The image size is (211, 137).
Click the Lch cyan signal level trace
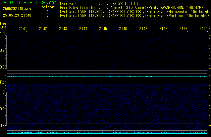tap(107, 77)
